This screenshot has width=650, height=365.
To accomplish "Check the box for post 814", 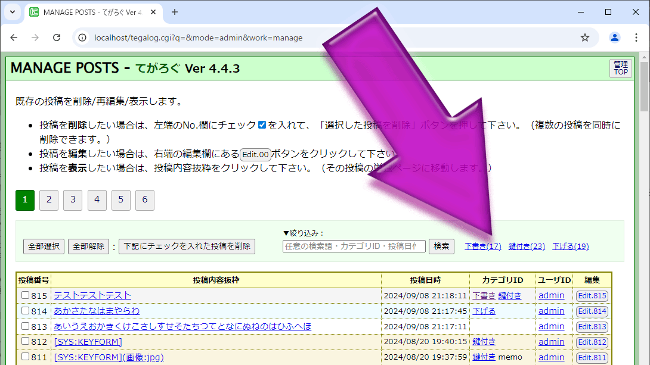I will 25,310.
